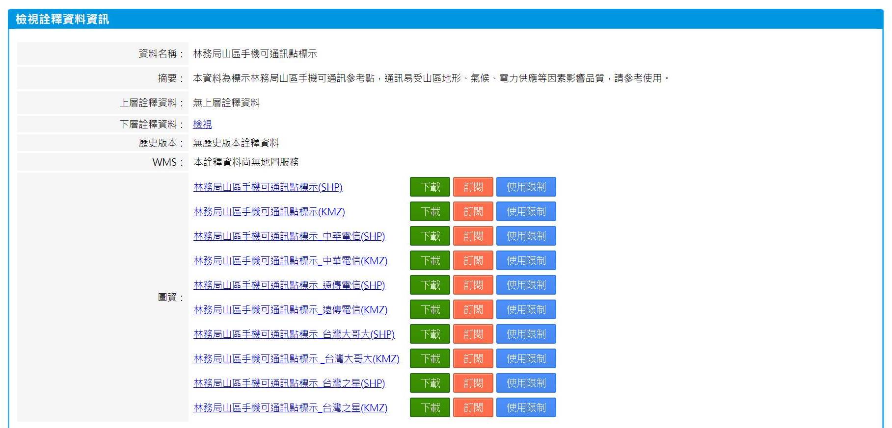Open the 台灣之星(KMZ) dataset link
This screenshot has width=892, height=428.
(290, 407)
